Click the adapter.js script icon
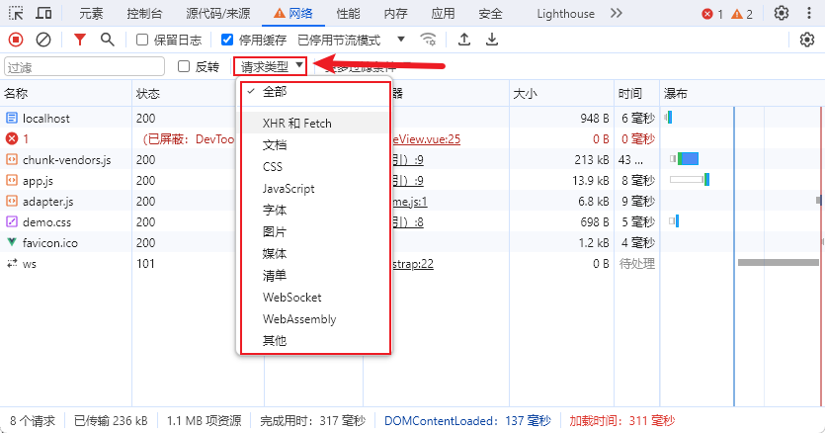825x433 pixels. [12, 202]
